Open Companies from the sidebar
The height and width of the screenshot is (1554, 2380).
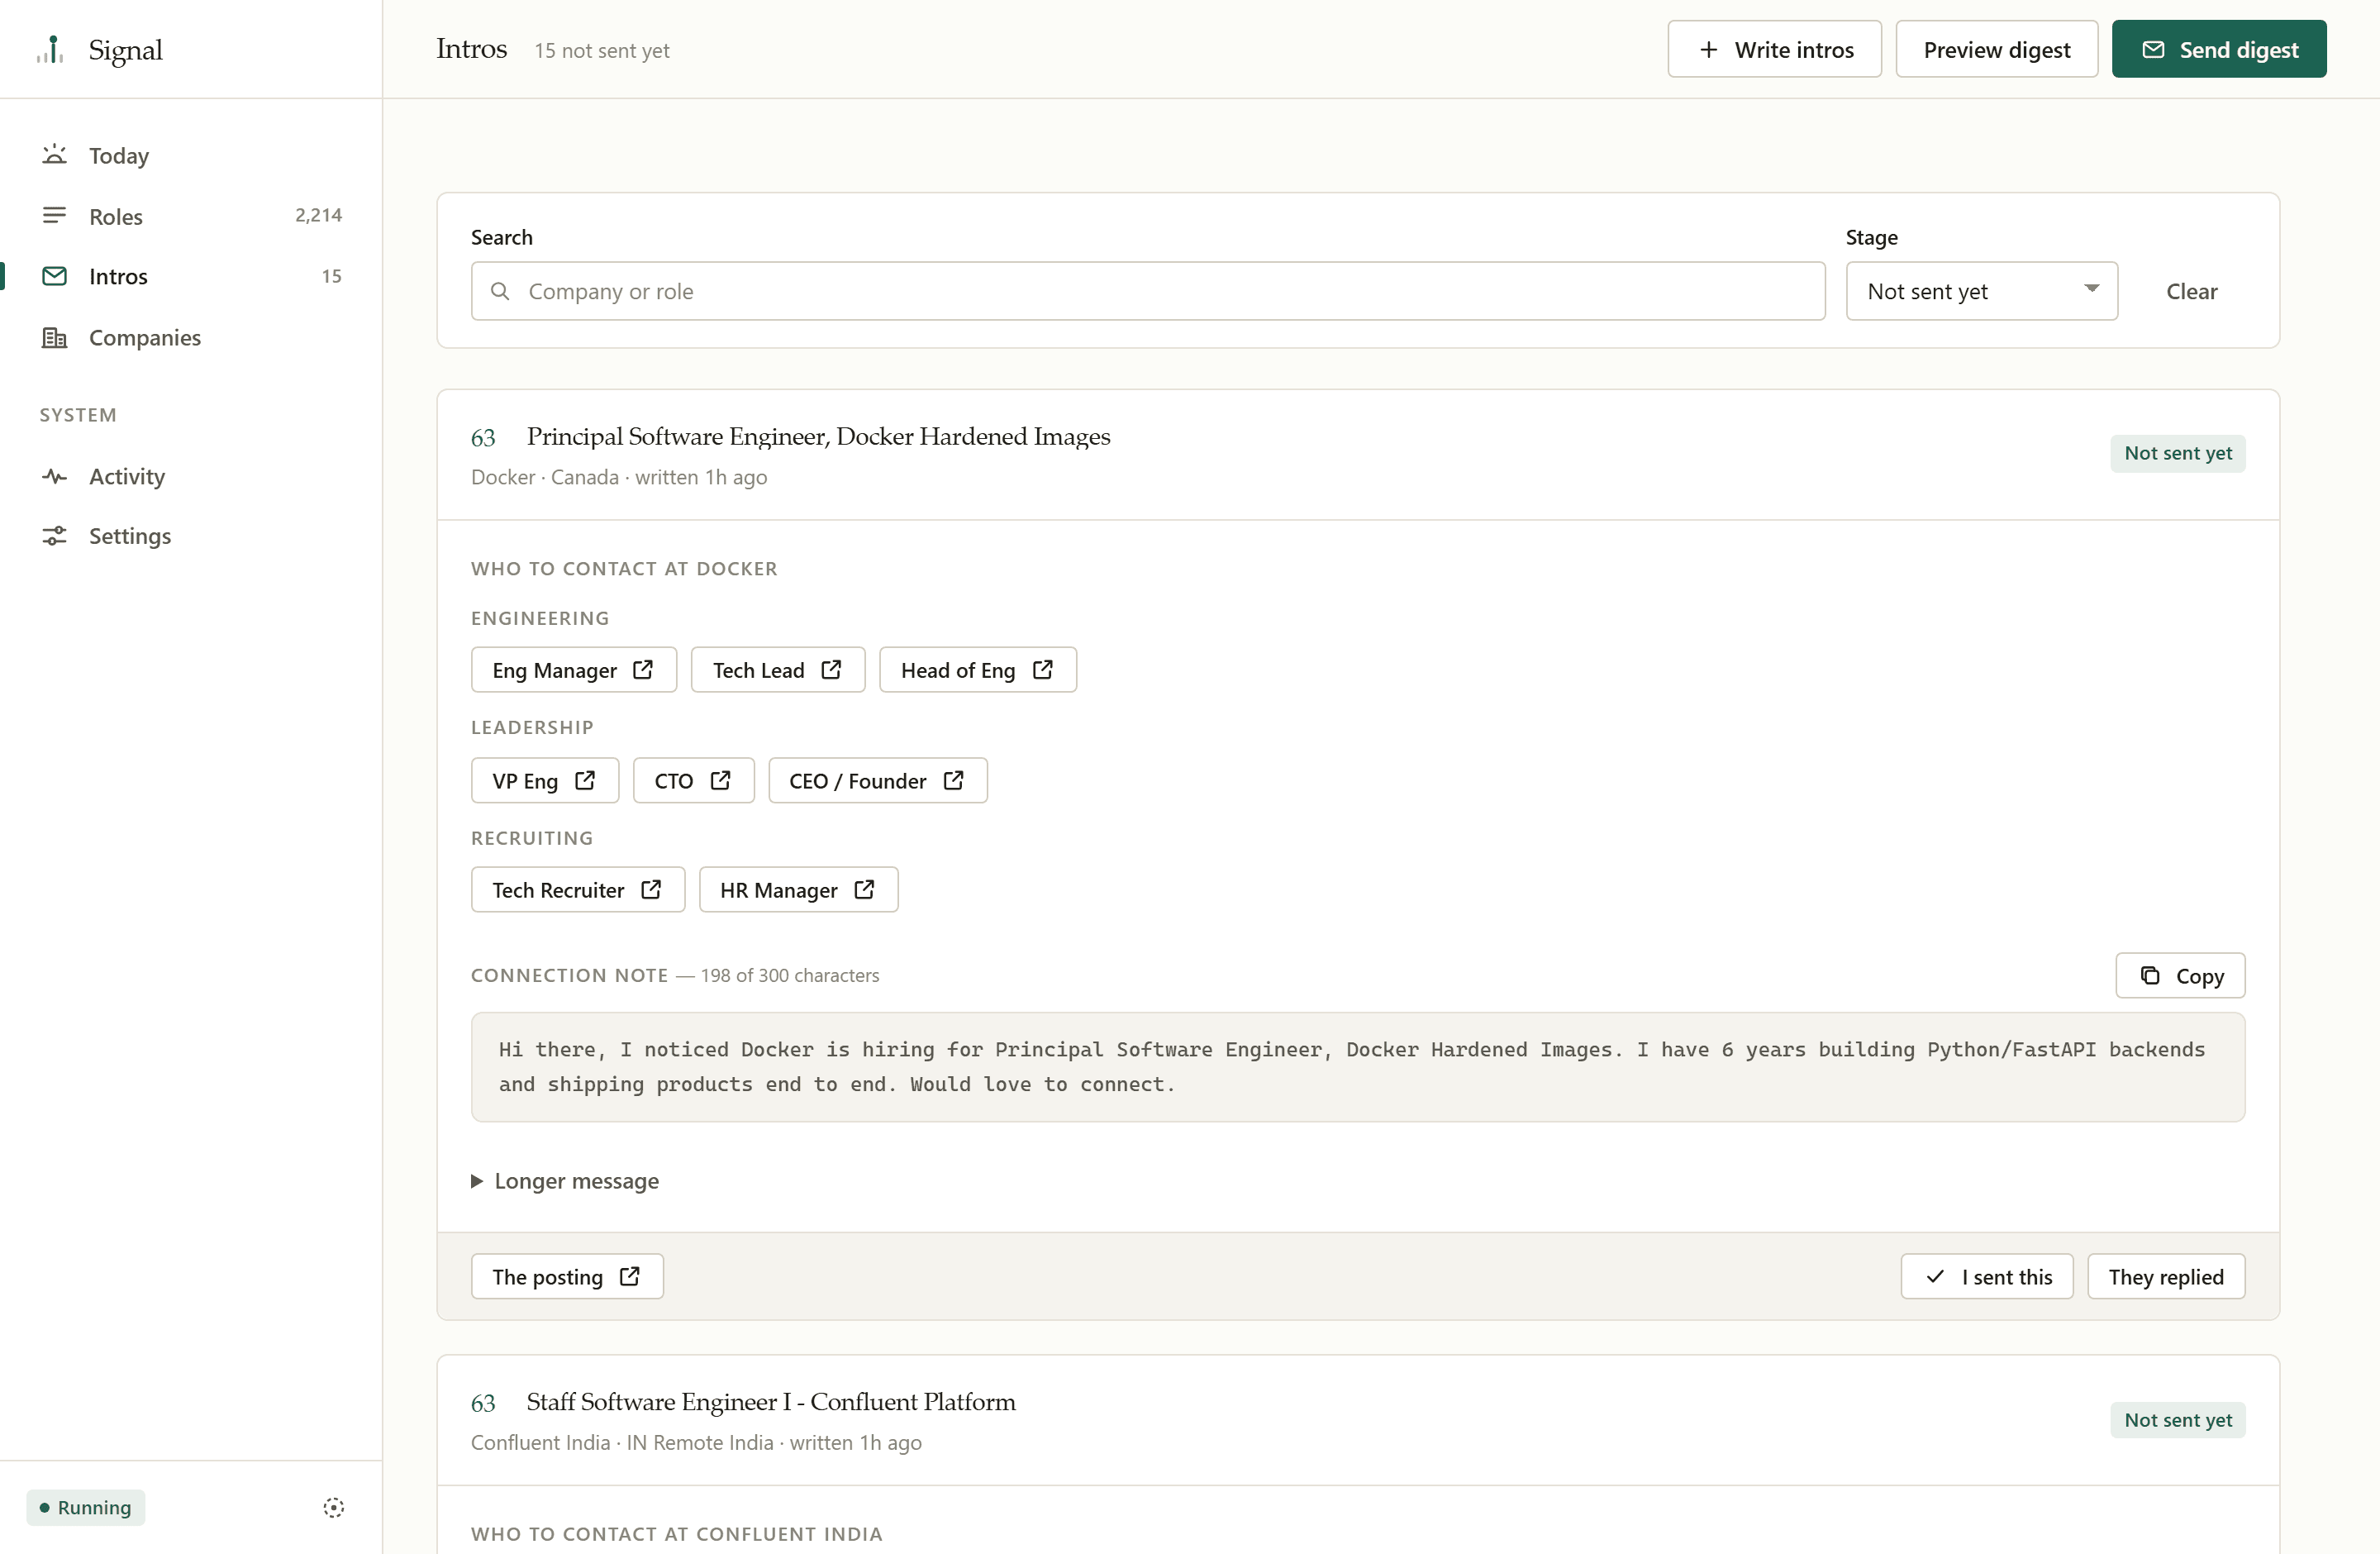click(191, 337)
